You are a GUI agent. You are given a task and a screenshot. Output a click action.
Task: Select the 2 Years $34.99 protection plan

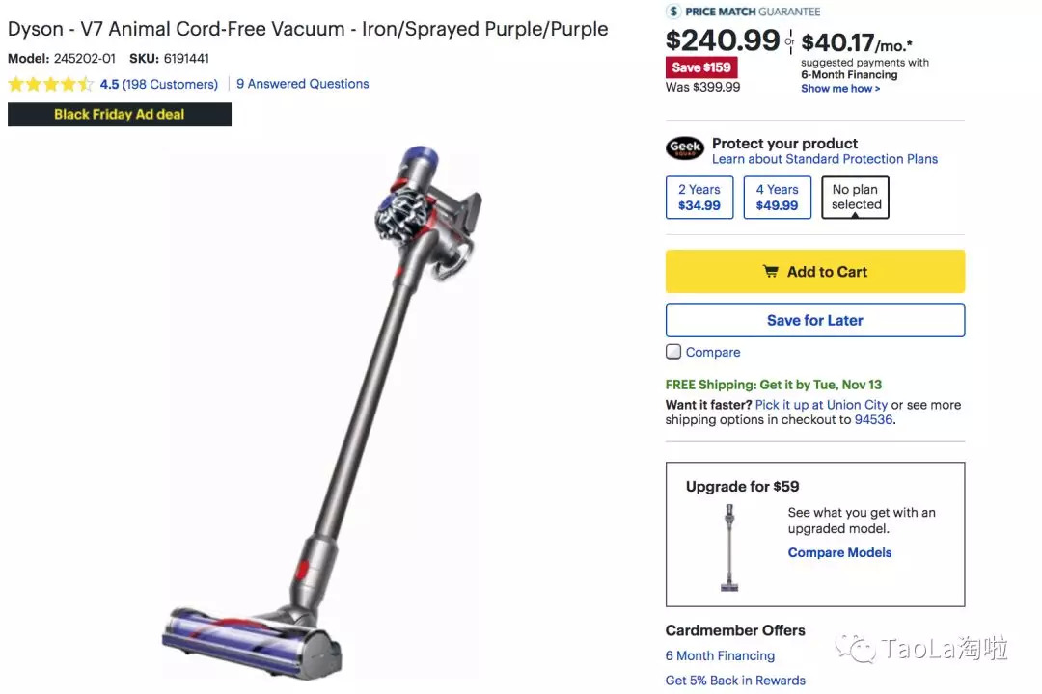coord(699,198)
